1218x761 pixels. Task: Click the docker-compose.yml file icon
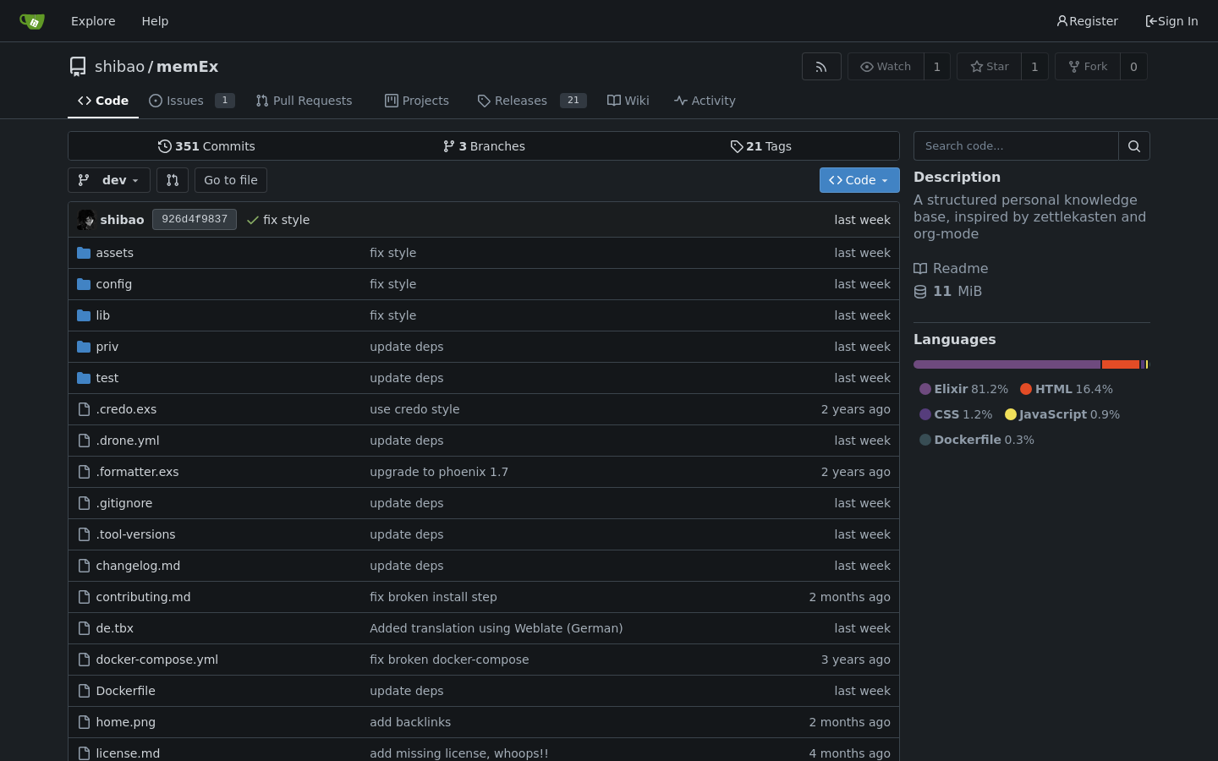pyautogui.click(x=84, y=660)
